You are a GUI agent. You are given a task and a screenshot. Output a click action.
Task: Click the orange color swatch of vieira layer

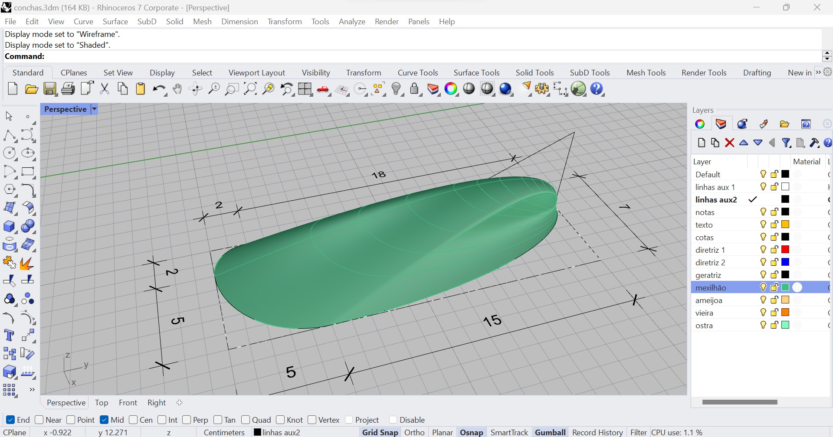pyautogui.click(x=785, y=313)
